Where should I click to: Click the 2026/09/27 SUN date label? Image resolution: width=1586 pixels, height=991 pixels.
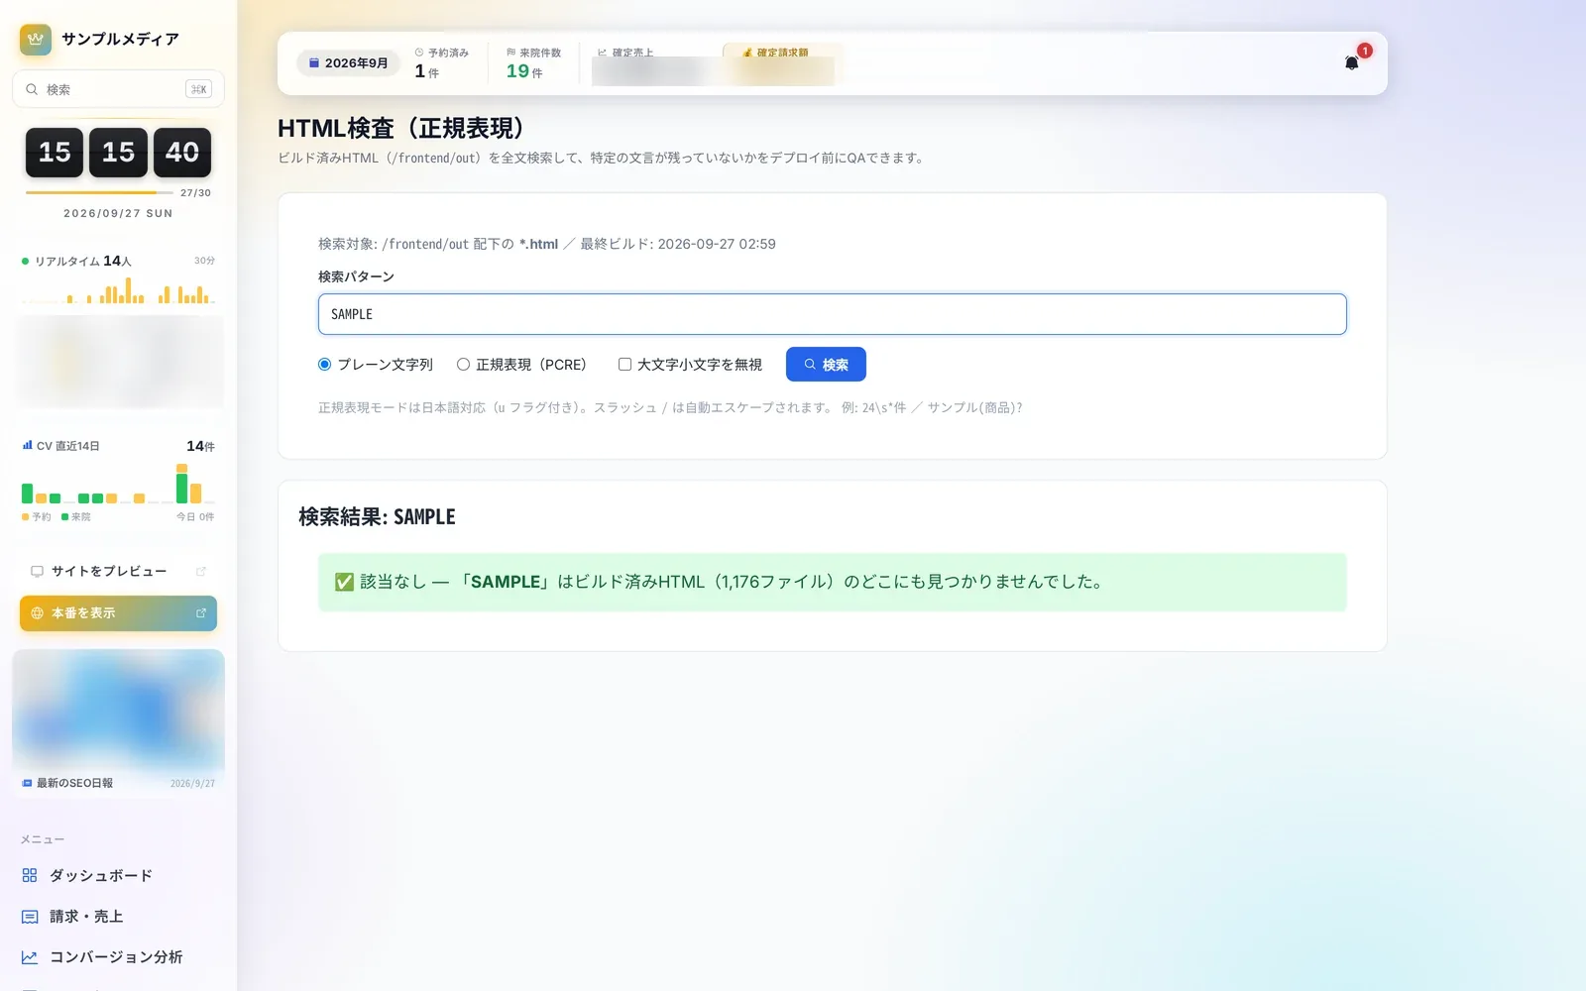[118, 213]
